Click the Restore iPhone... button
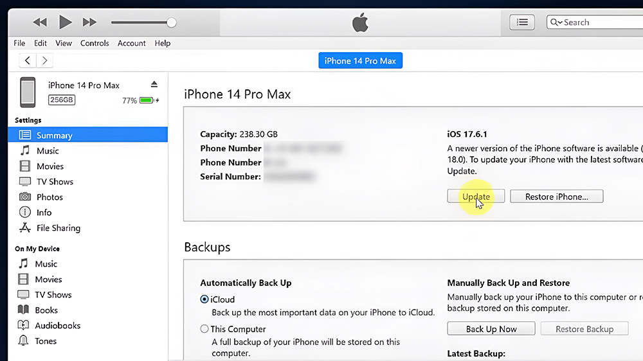Image resolution: width=643 pixels, height=361 pixels. [556, 197]
